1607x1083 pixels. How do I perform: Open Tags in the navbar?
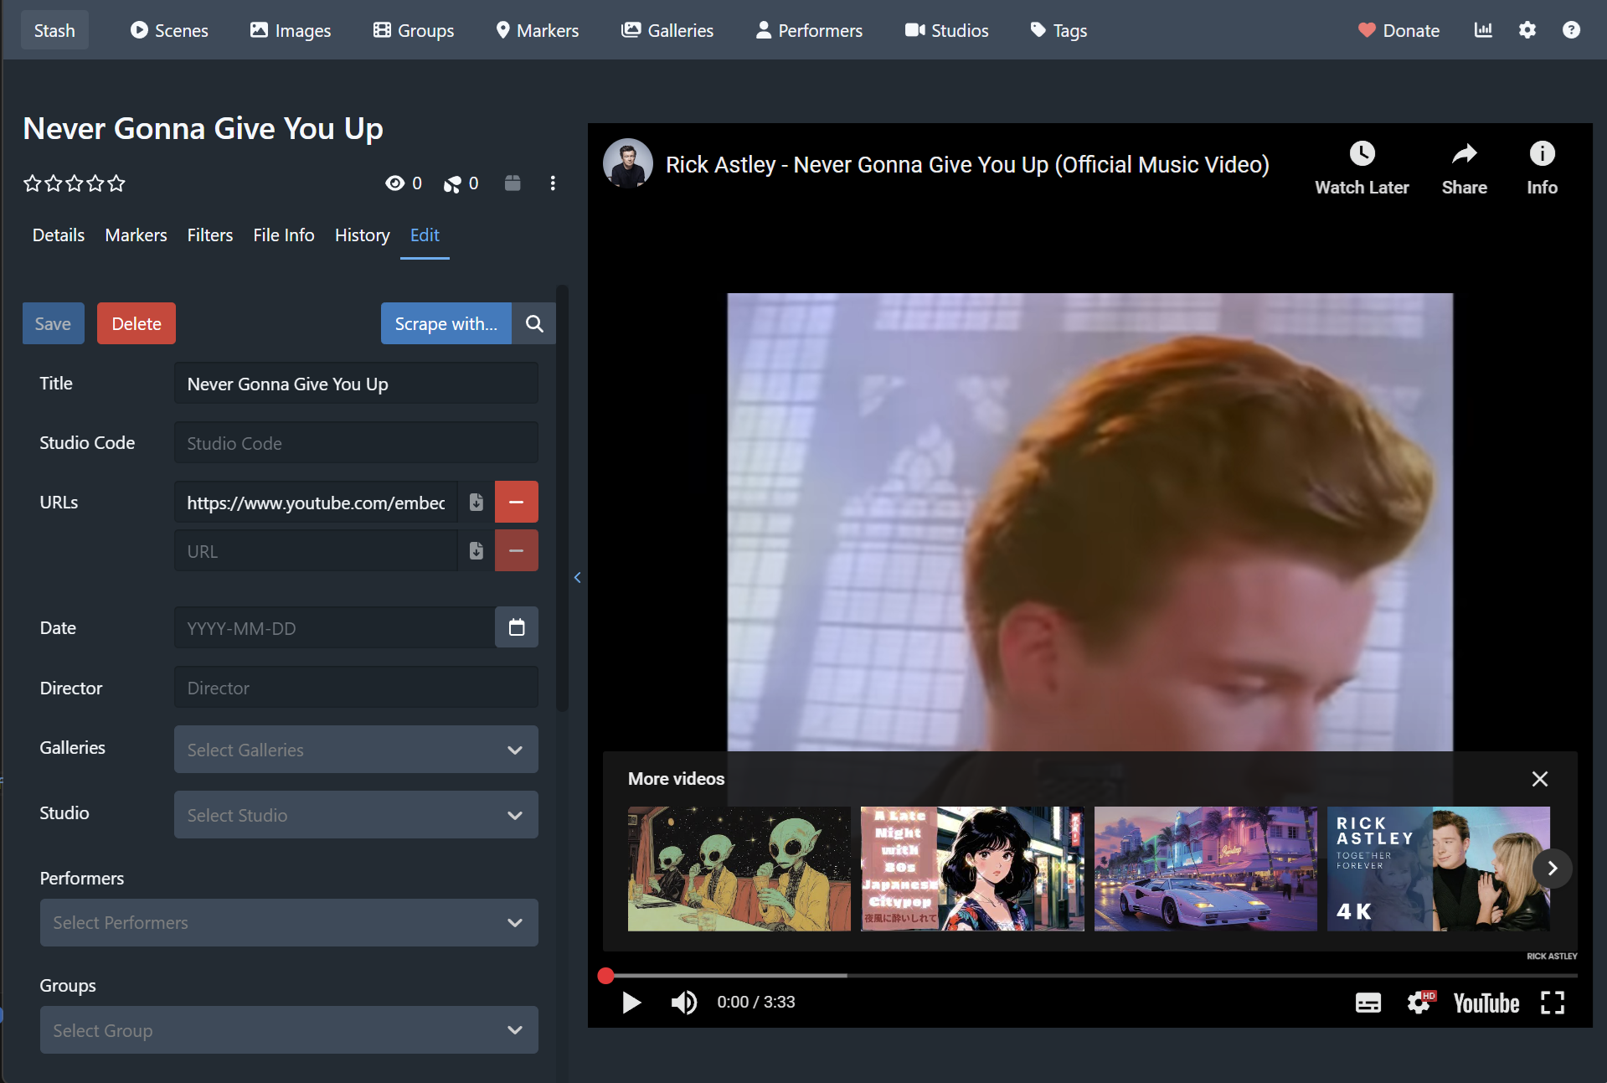click(1058, 30)
